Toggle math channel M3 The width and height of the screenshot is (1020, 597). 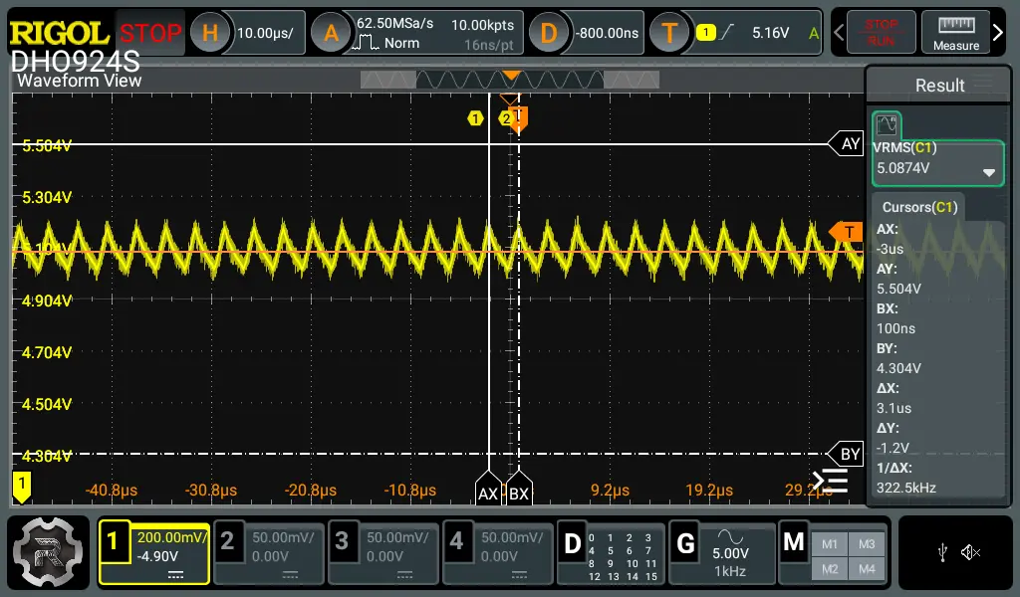867,544
